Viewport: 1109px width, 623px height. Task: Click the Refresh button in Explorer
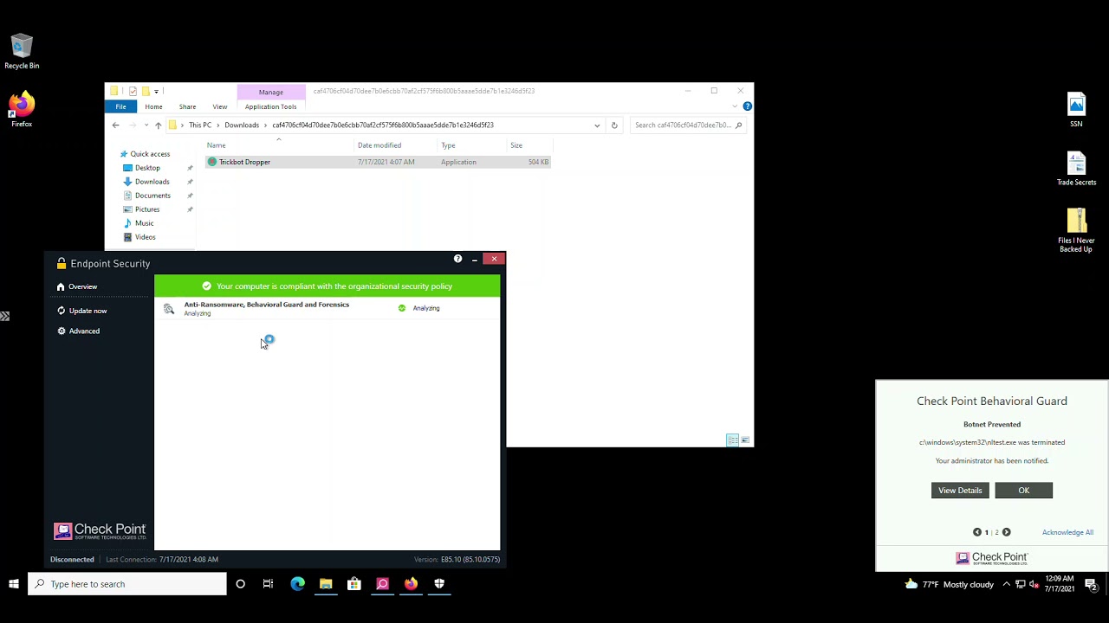click(614, 125)
